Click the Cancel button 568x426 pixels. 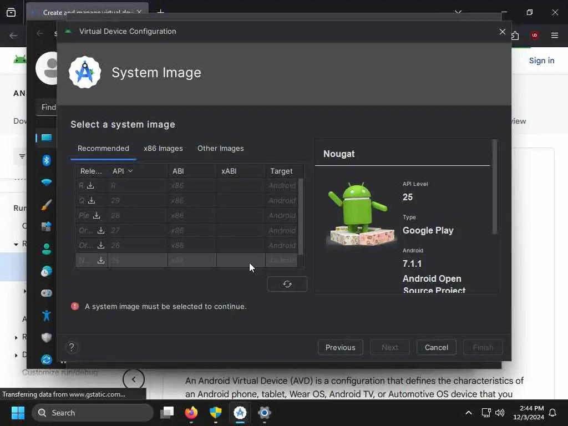437,347
